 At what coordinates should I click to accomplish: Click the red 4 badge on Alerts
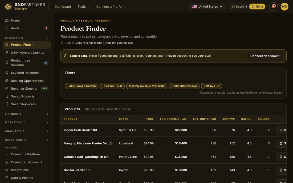click(x=46, y=28)
